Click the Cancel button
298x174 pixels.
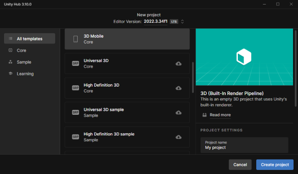[240, 165]
